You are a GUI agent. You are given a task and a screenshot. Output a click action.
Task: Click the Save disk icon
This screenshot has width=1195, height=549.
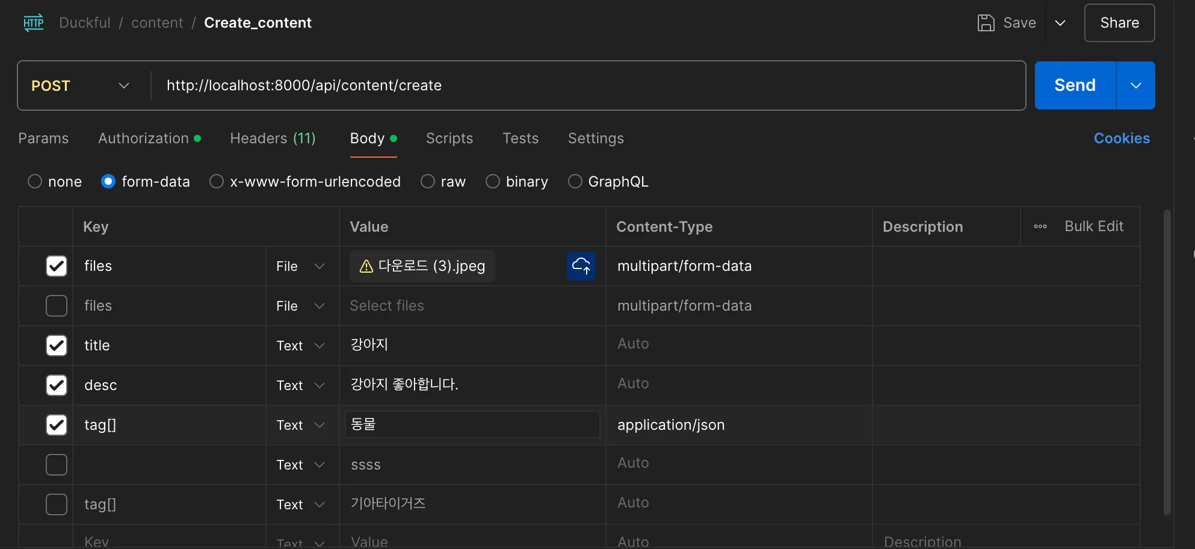pyautogui.click(x=986, y=23)
